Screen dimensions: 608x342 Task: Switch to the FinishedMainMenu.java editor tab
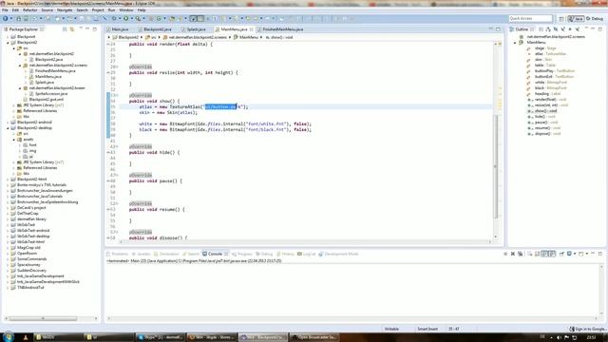(280, 29)
